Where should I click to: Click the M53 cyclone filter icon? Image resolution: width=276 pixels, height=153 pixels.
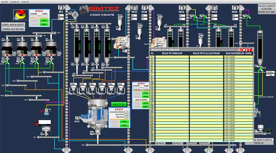tap(200, 41)
